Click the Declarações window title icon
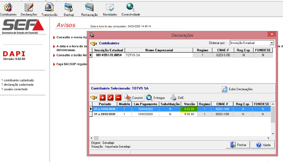 92,35
